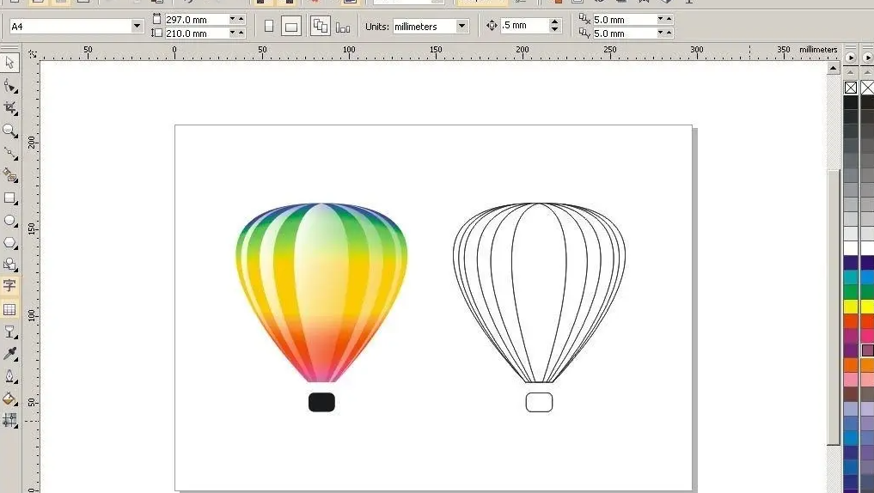Pick the green swatch in first palette
Image resolution: width=874 pixels, height=493 pixels.
(851, 292)
